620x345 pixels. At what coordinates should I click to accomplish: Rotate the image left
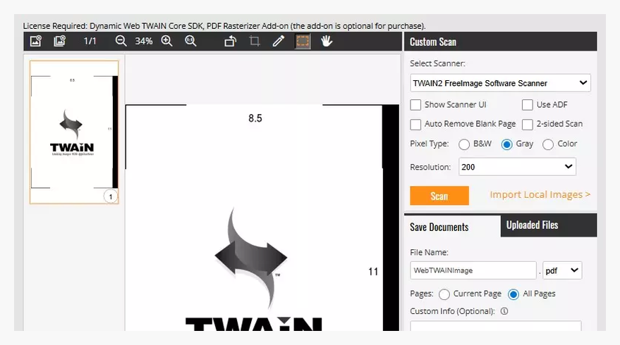(231, 41)
